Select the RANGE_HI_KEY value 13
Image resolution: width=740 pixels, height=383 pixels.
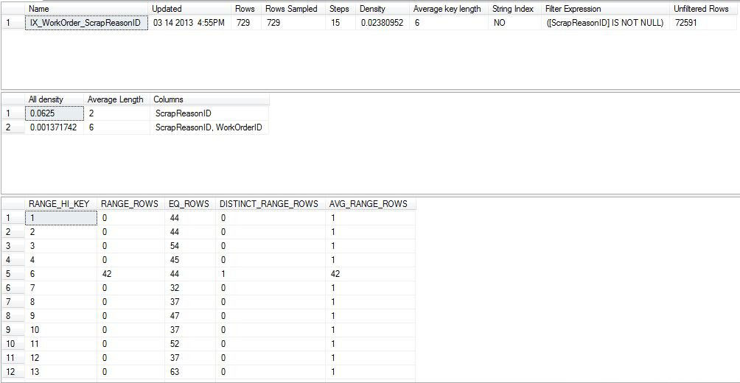61,372
